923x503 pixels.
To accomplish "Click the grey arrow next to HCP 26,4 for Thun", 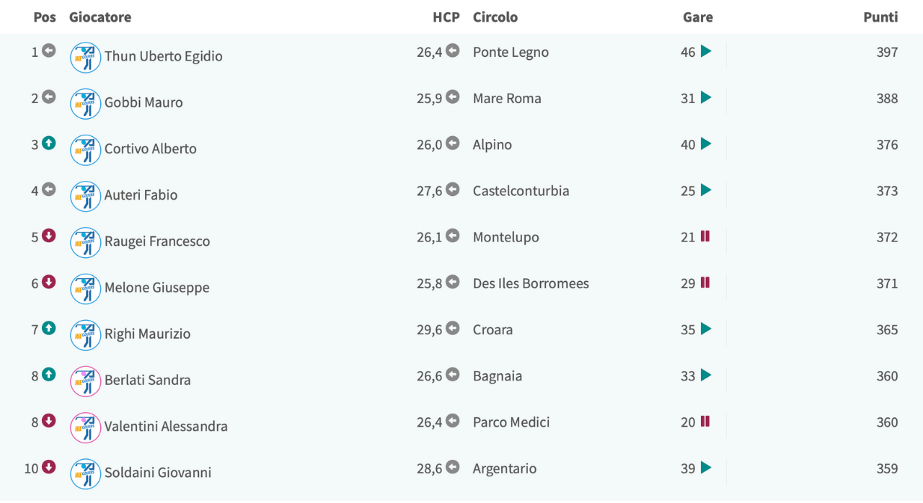I will click(452, 50).
